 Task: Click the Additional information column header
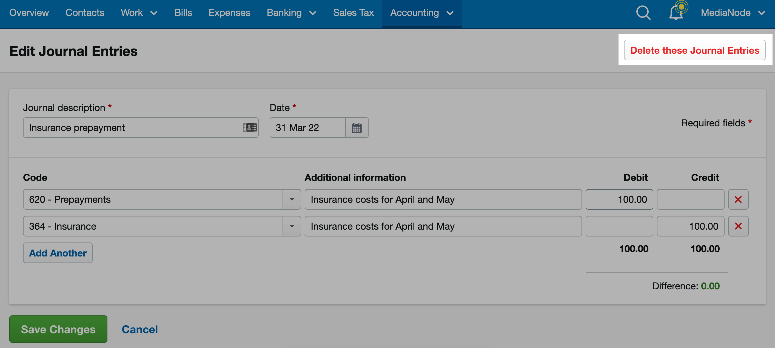pyautogui.click(x=355, y=178)
